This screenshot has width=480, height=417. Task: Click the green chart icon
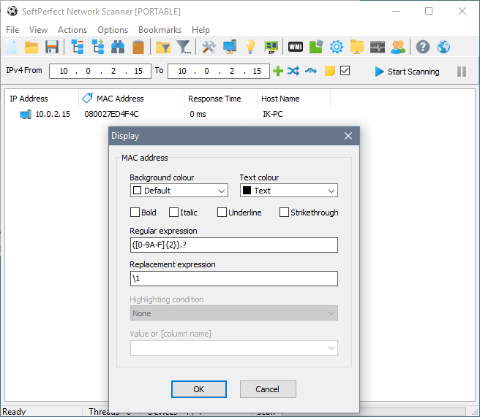[x=316, y=47]
